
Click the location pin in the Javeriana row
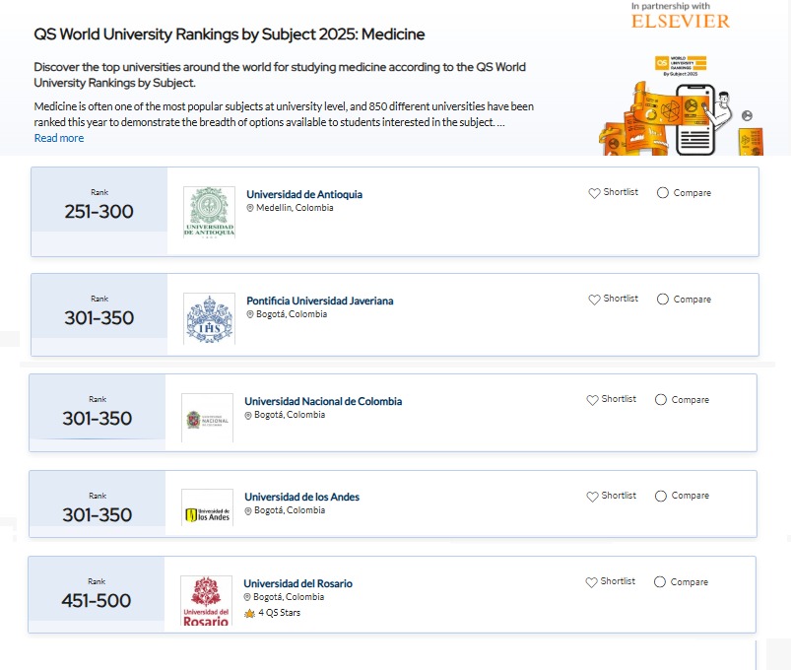coord(249,314)
